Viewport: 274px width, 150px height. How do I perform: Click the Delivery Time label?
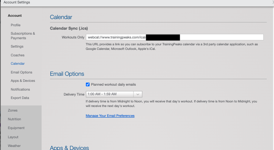(x=74, y=94)
